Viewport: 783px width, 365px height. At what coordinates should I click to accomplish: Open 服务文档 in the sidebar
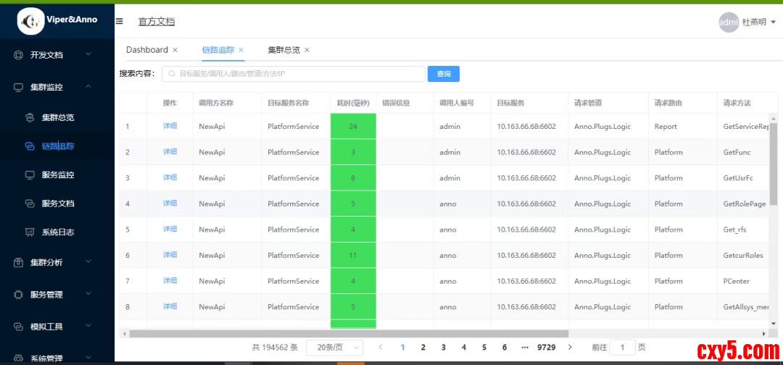coord(57,204)
